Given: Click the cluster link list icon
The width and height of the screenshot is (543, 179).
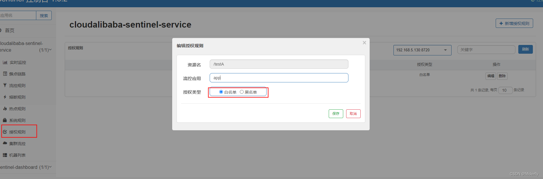Looking at the screenshot, I should (5, 74).
